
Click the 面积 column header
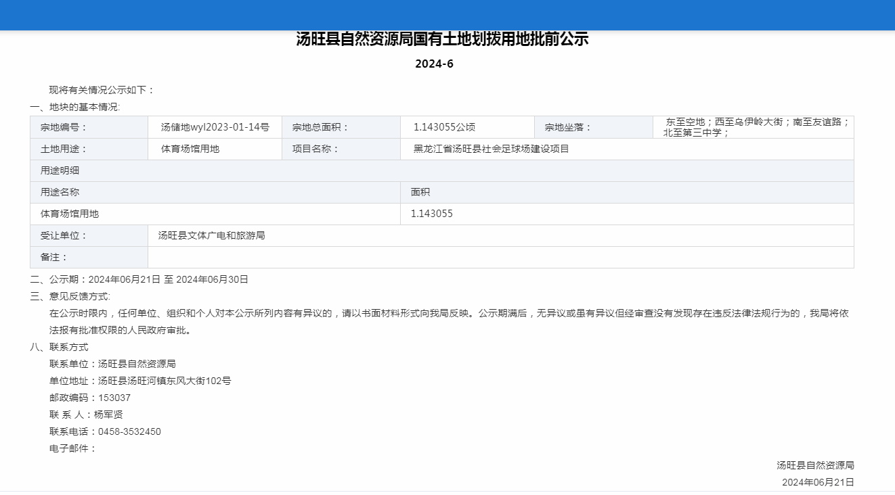628,192
